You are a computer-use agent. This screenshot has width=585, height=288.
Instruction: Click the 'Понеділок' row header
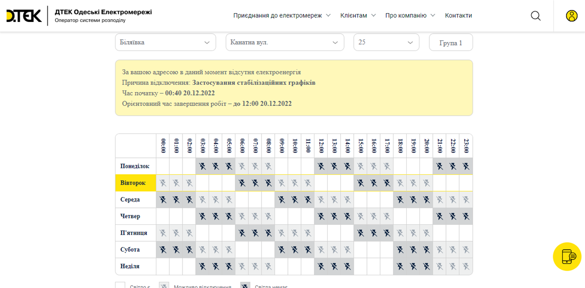(135, 166)
